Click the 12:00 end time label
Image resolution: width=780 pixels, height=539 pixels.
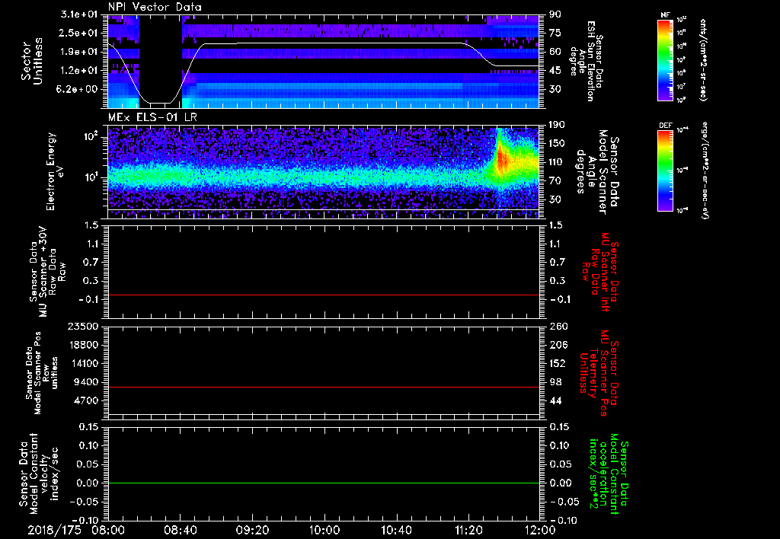(x=541, y=530)
